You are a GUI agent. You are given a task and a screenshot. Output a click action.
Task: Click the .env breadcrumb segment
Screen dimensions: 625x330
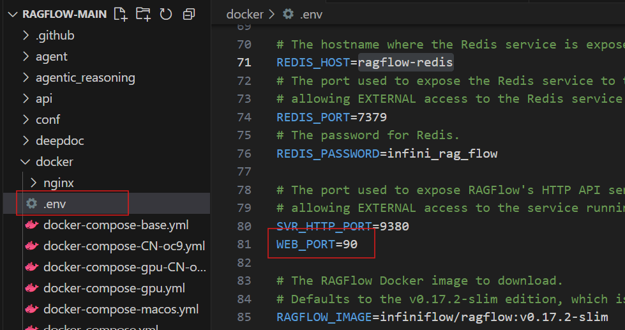(311, 15)
